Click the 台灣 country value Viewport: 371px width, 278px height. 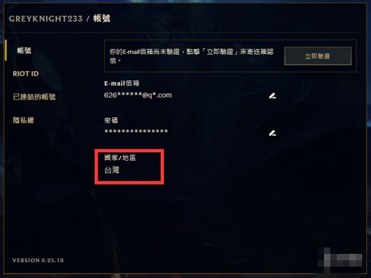pyautogui.click(x=112, y=170)
